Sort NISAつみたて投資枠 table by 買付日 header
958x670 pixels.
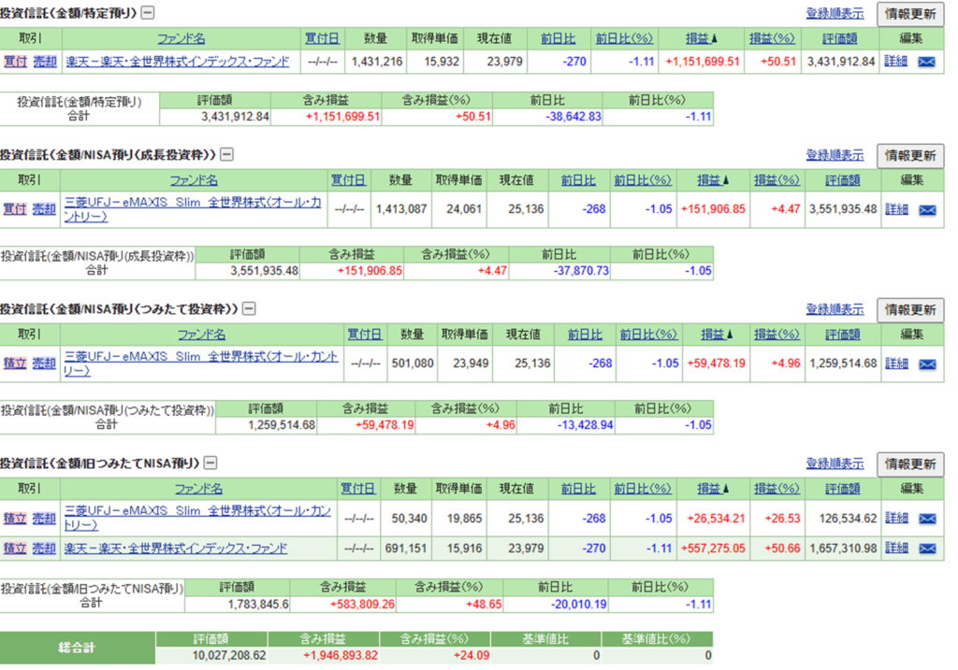364,335
